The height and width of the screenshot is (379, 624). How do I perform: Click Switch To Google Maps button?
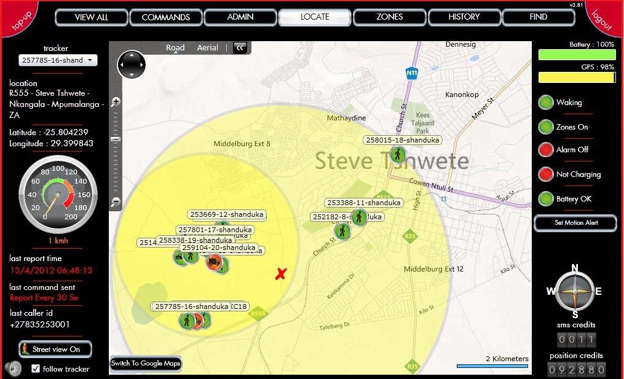pyautogui.click(x=146, y=364)
